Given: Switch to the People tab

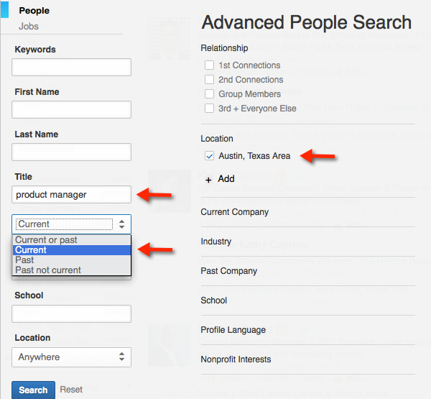Looking at the screenshot, I should 34,11.
